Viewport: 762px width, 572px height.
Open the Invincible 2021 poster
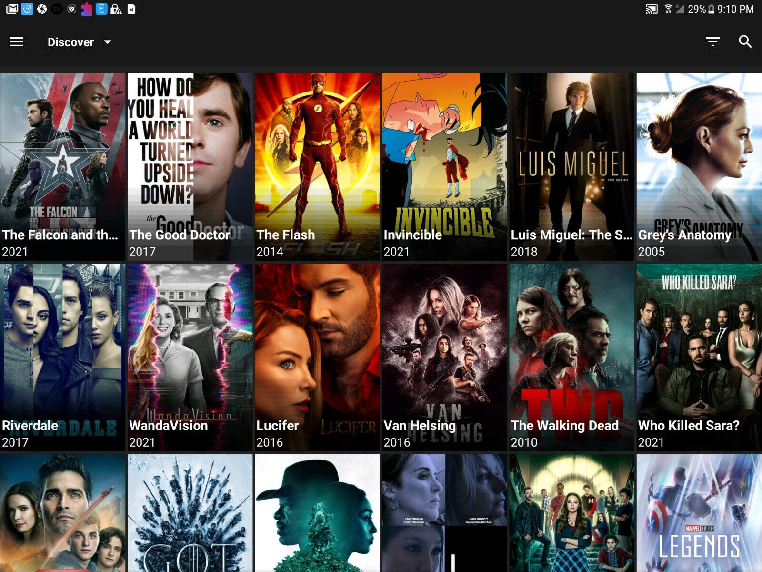click(x=444, y=166)
